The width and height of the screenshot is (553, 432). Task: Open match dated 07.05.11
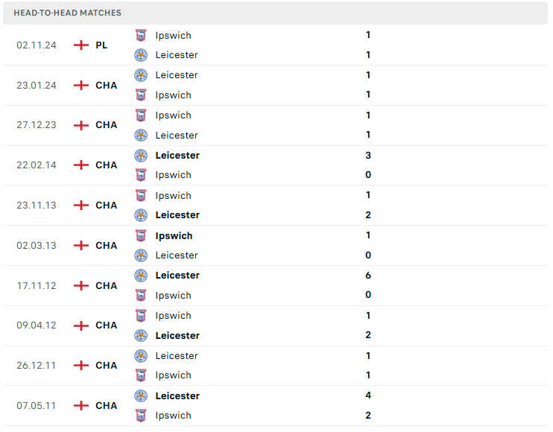click(275, 406)
